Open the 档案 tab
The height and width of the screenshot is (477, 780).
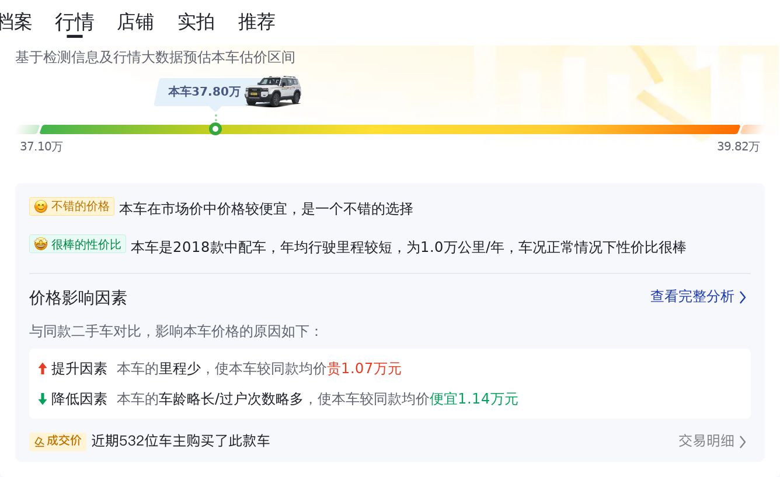coord(15,22)
